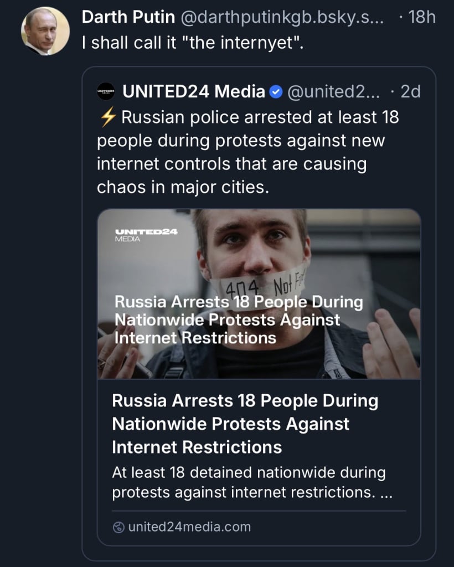
Task: Click the Darth Putin display name
Action: coord(127,17)
